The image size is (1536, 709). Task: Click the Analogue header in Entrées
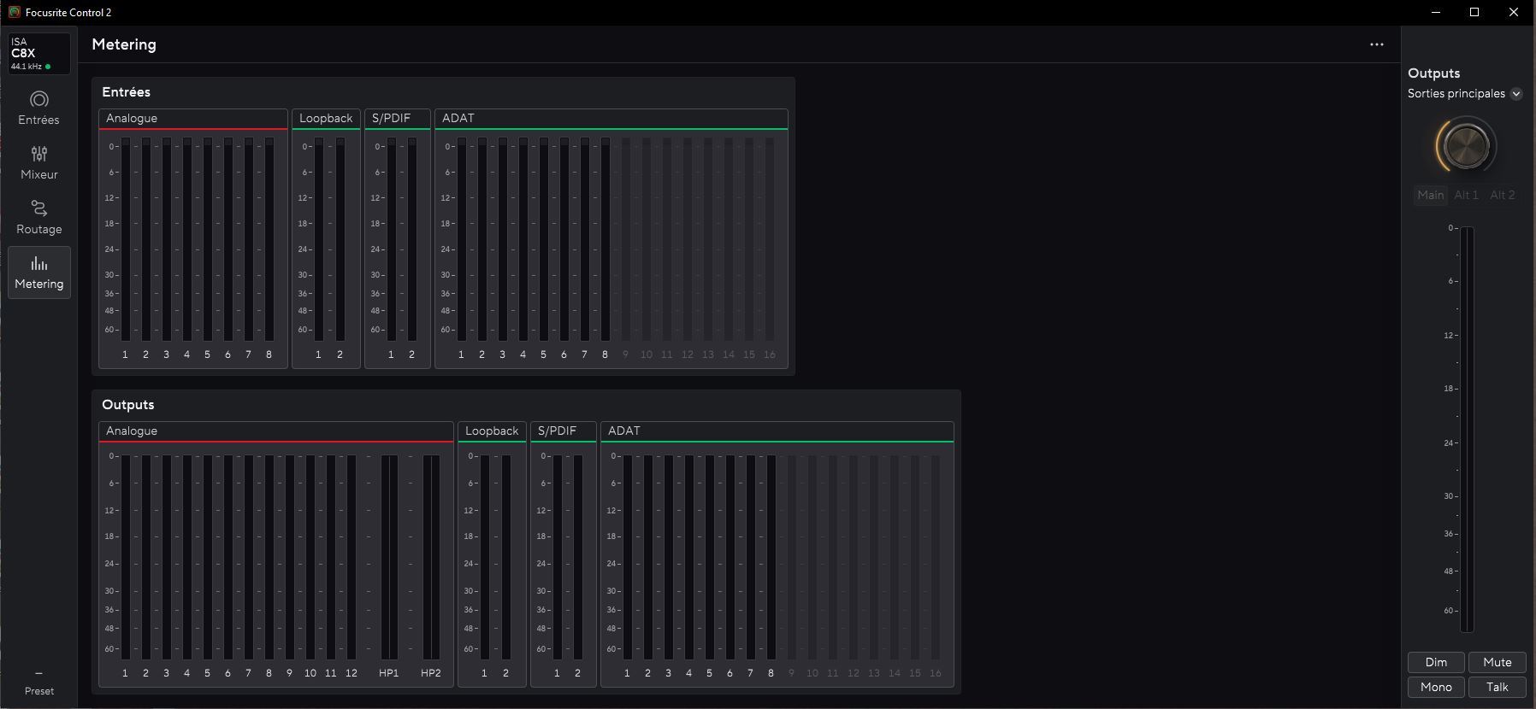(193, 119)
